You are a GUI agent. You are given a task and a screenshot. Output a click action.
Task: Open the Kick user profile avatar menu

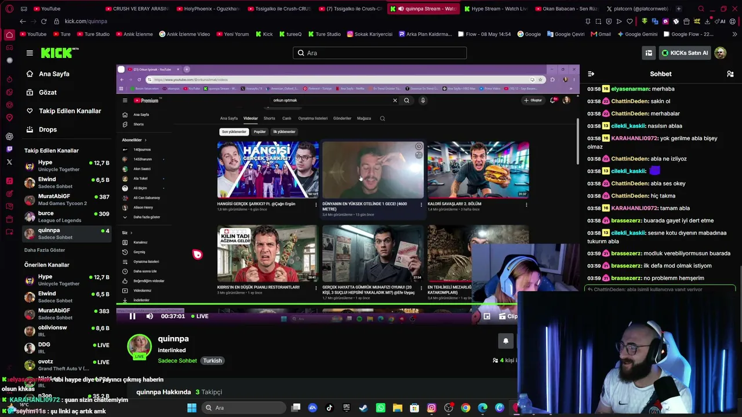[x=721, y=53]
